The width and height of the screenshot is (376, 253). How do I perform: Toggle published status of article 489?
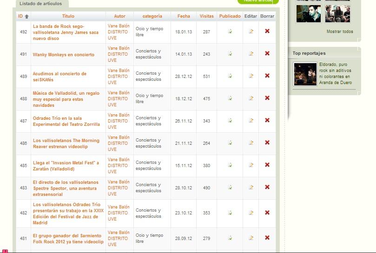point(230,76)
